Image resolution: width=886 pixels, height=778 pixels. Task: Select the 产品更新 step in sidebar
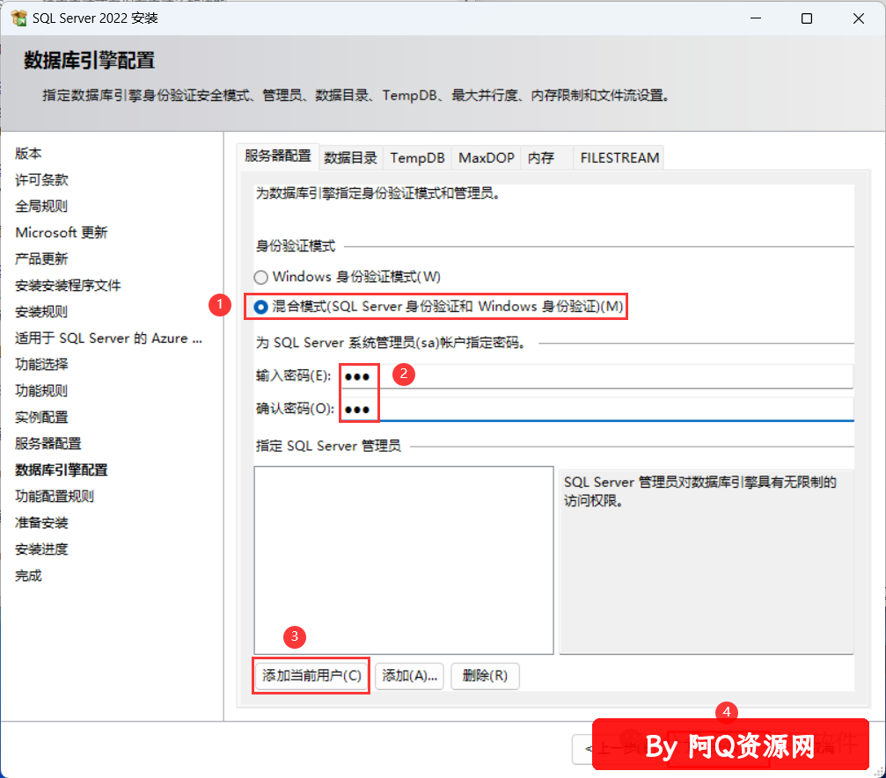(x=41, y=259)
